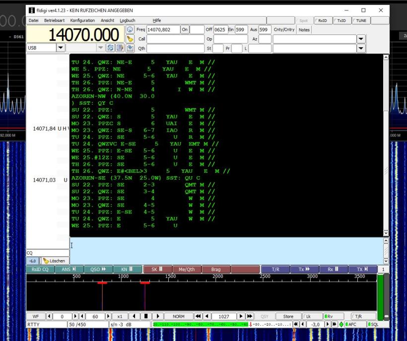Pause the waterfall with the stop square button
The height and width of the screenshot is (341, 407).
tap(146, 316)
